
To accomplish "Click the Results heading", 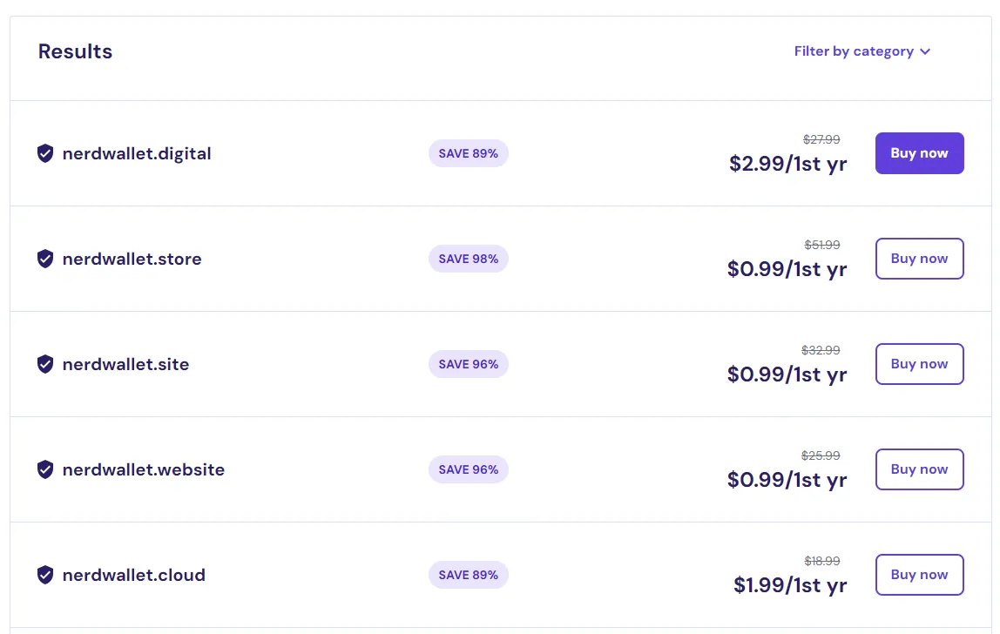I will [x=75, y=51].
